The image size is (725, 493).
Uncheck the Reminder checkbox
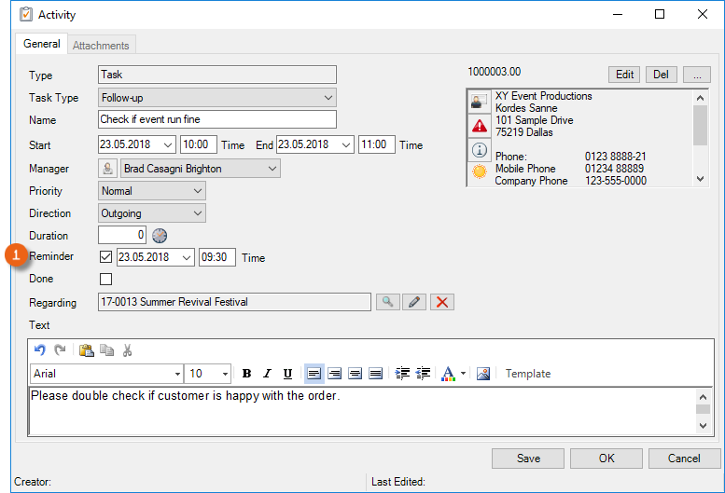point(105,258)
